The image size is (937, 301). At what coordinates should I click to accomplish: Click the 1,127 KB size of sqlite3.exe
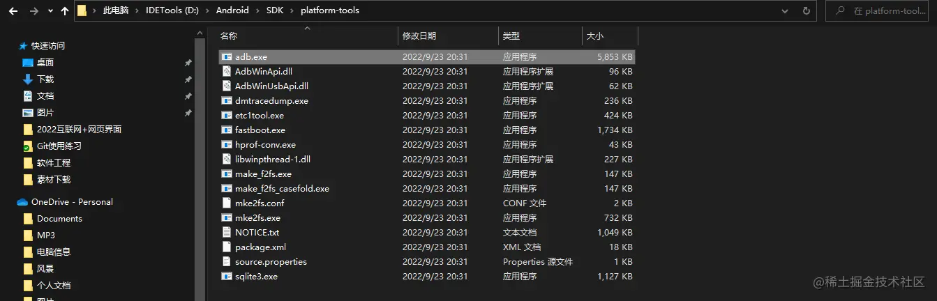[x=615, y=276]
